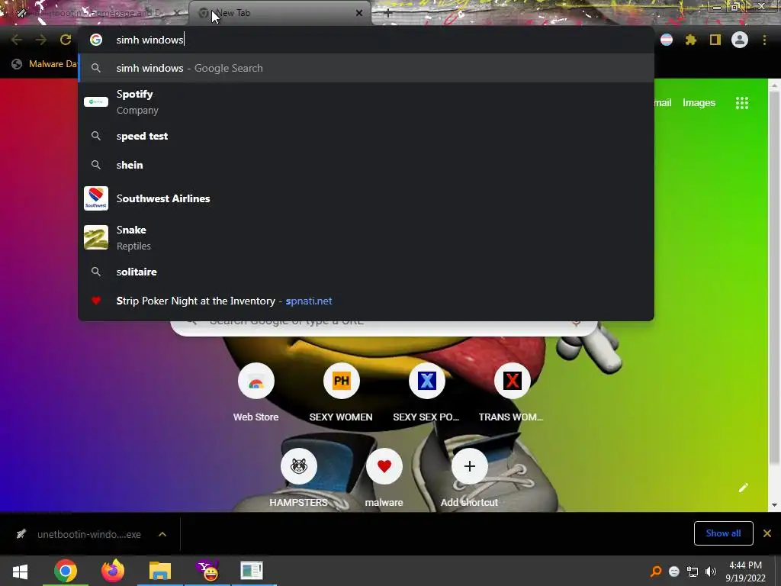781x586 pixels.
Task: Toggle the side panel icon
Action: tap(715, 40)
